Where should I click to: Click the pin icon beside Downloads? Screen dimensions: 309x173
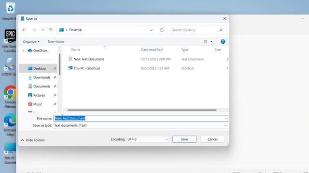55,77
